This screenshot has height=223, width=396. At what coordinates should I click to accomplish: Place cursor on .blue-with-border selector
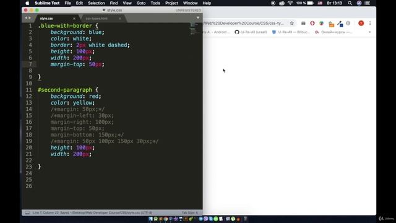click(x=65, y=26)
